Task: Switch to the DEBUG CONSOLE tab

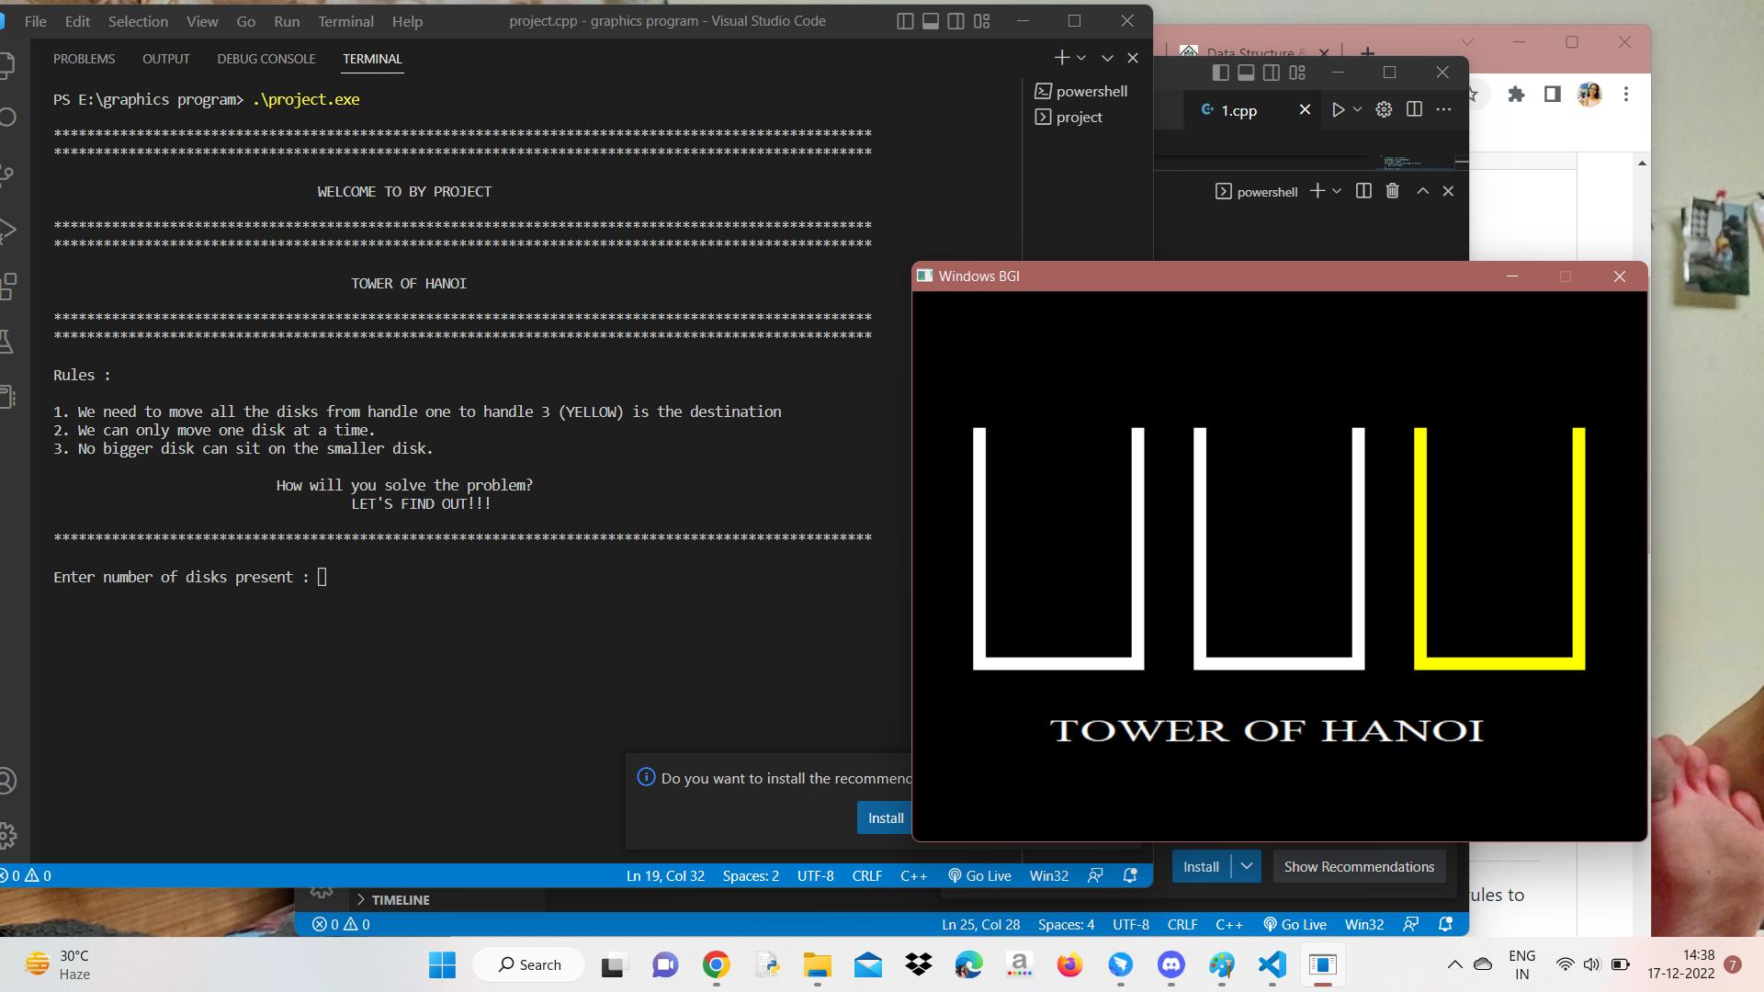Action: point(266,58)
